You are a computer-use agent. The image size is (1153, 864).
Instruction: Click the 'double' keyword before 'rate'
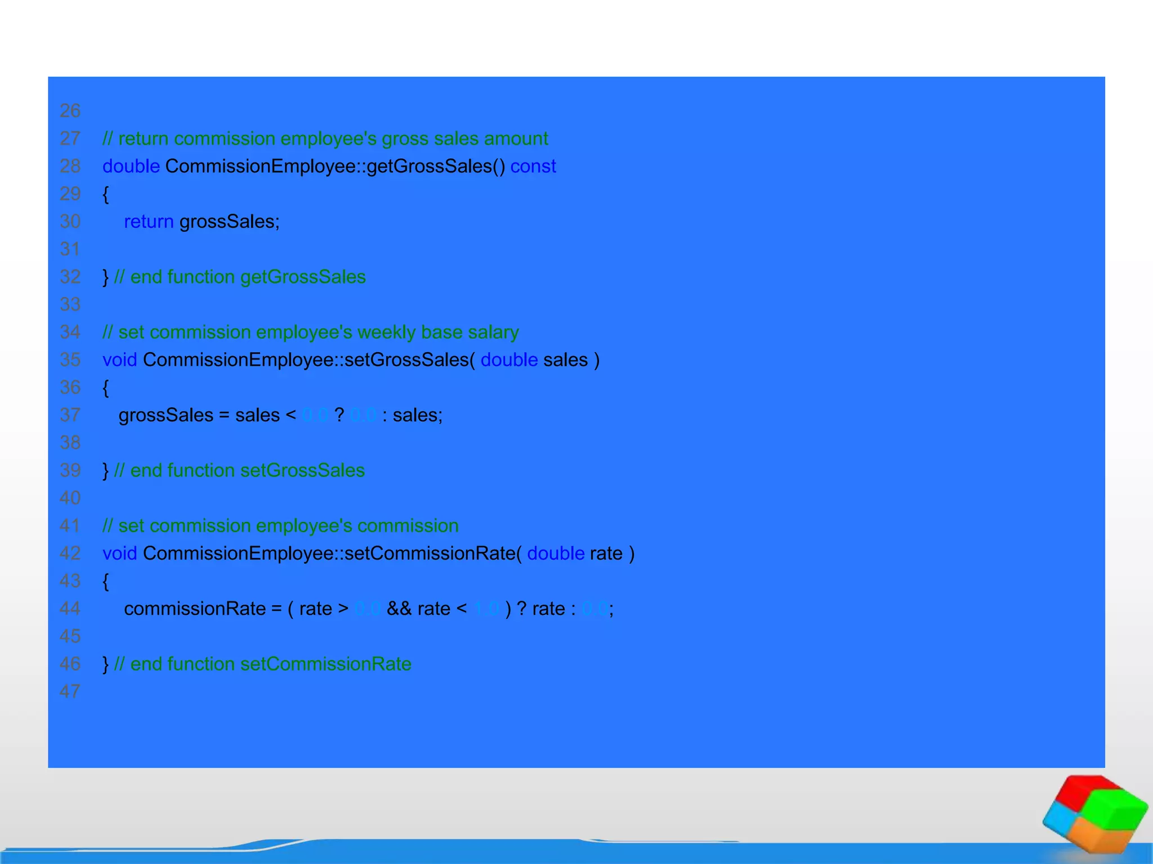pyautogui.click(x=555, y=553)
